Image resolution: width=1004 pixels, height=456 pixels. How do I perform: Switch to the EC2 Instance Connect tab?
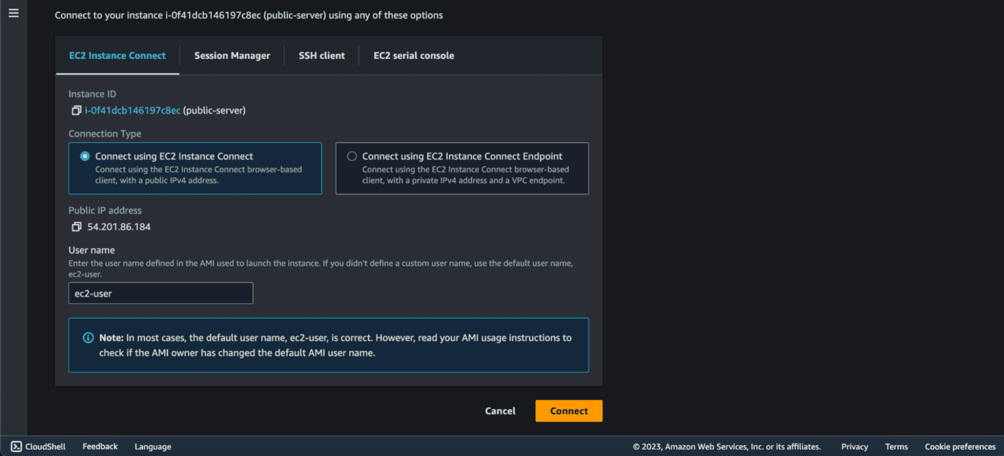click(118, 56)
